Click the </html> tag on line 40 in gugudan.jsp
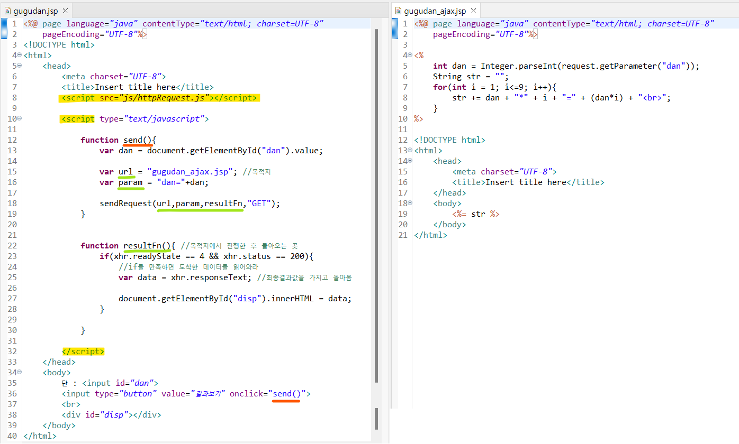Image resolution: width=739 pixels, height=444 pixels. click(x=40, y=436)
